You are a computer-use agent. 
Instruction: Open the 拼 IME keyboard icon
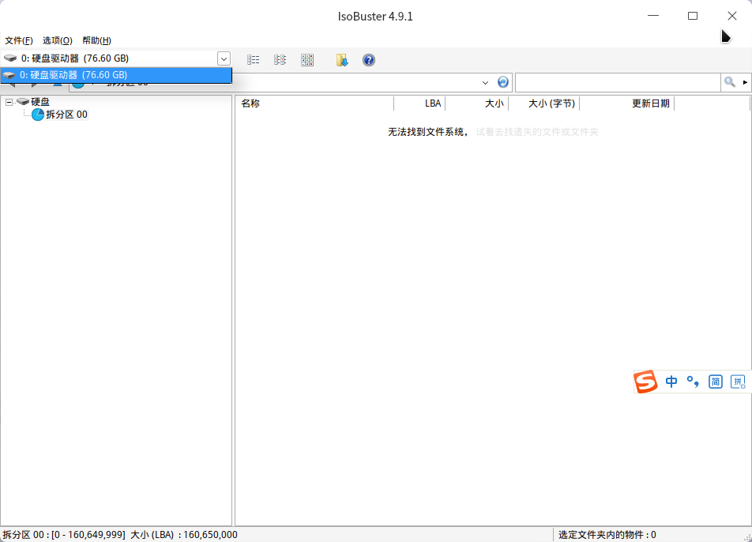(738, 382)
